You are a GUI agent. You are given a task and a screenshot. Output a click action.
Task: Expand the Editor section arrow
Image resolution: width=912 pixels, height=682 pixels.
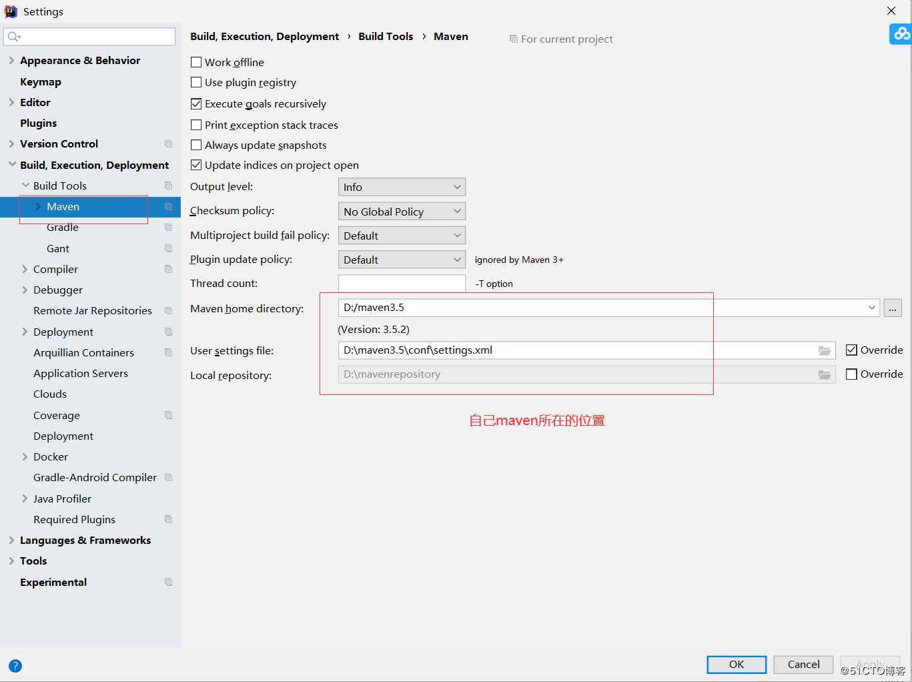[x=11, y=102]
